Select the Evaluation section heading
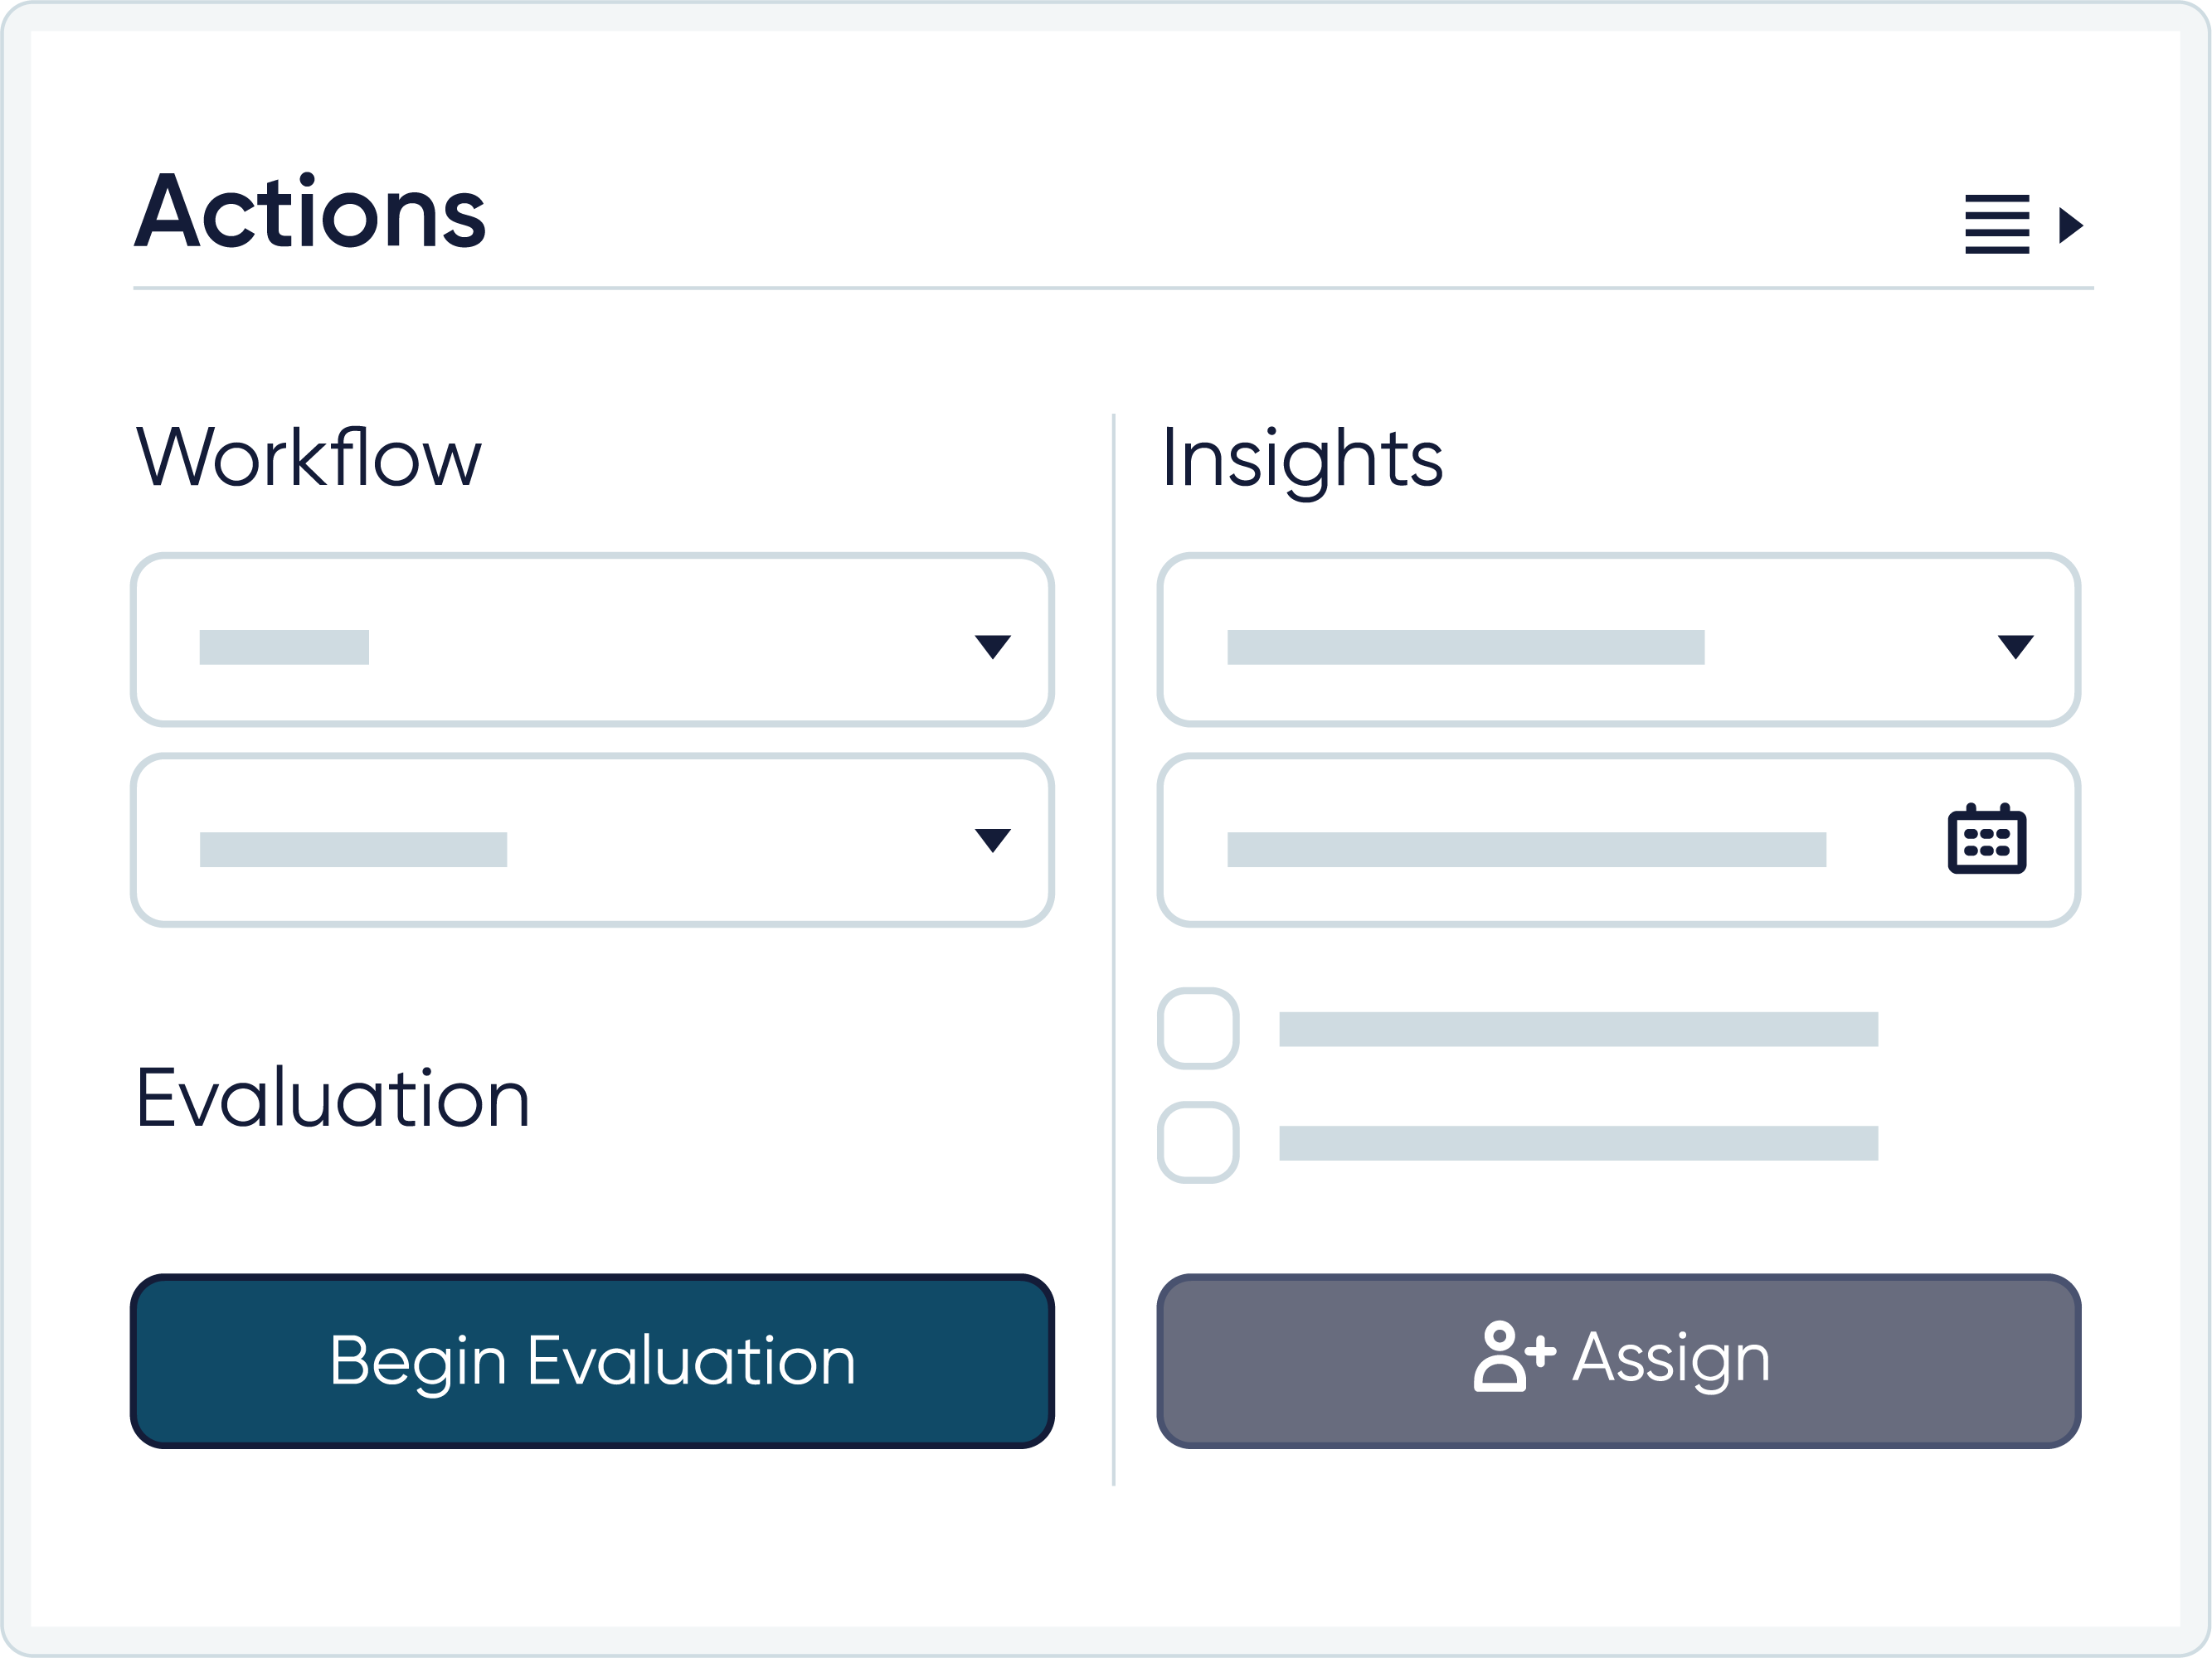This screenshot has height=1658, width=2212. [x=332, y=1098]
